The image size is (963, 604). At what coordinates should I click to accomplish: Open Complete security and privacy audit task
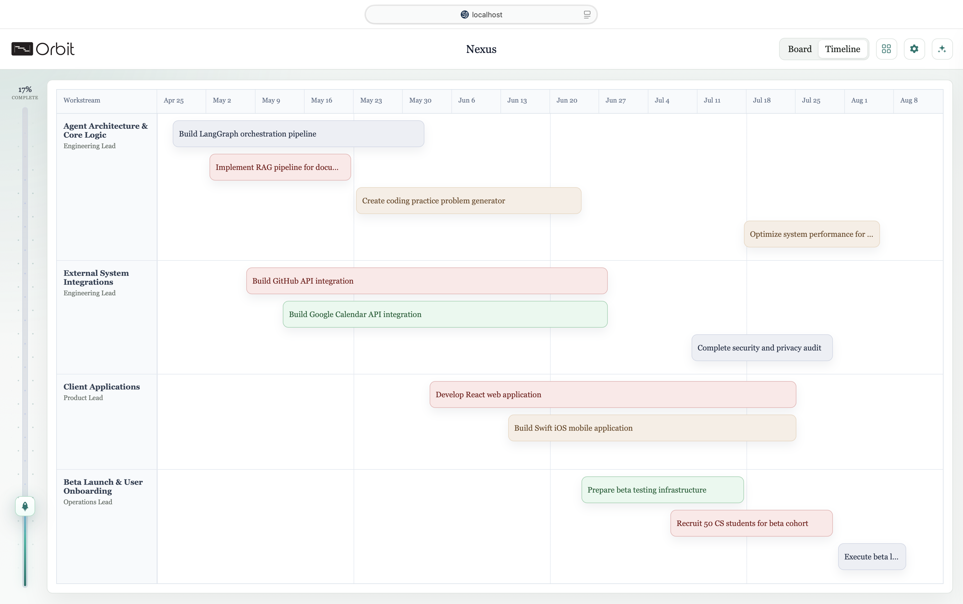click(x=762, y=348)
